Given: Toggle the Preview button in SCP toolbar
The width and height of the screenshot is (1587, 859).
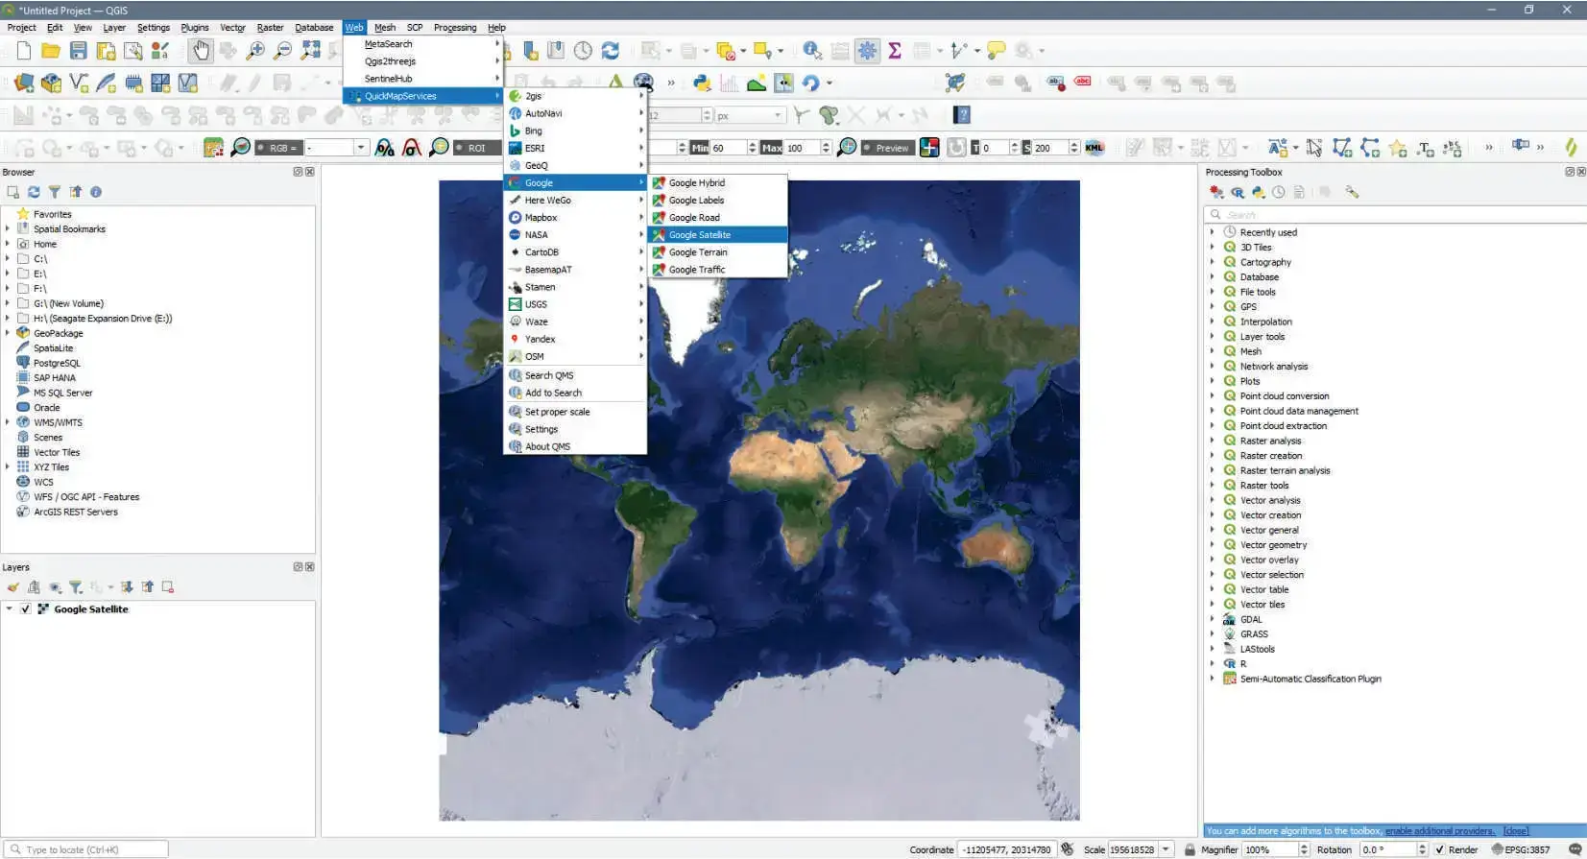Looking at the screenshot, I should pyautogui.click(x=886, y=148).
